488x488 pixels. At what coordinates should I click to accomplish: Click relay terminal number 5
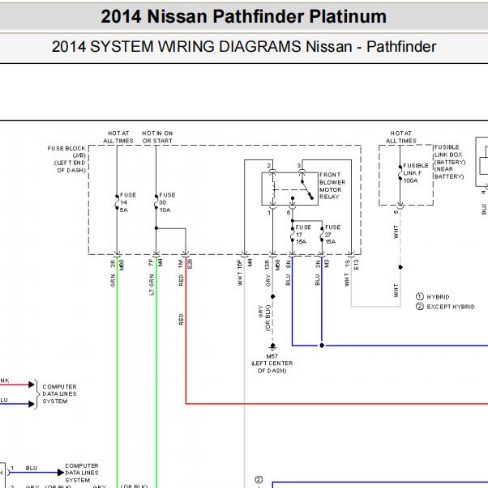click(x=288, y=213)
